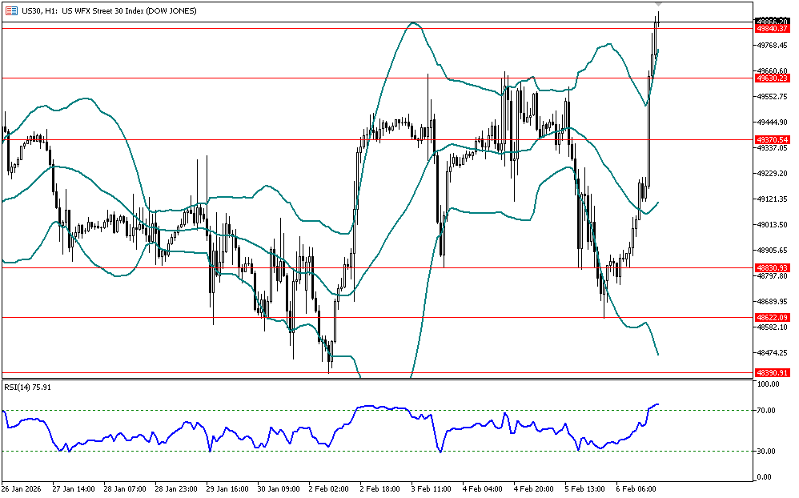The height and width of the screenshot is (498, 799).
Task: Click the RSI 30.00 level scale label
Action: [x=768, y=452]
